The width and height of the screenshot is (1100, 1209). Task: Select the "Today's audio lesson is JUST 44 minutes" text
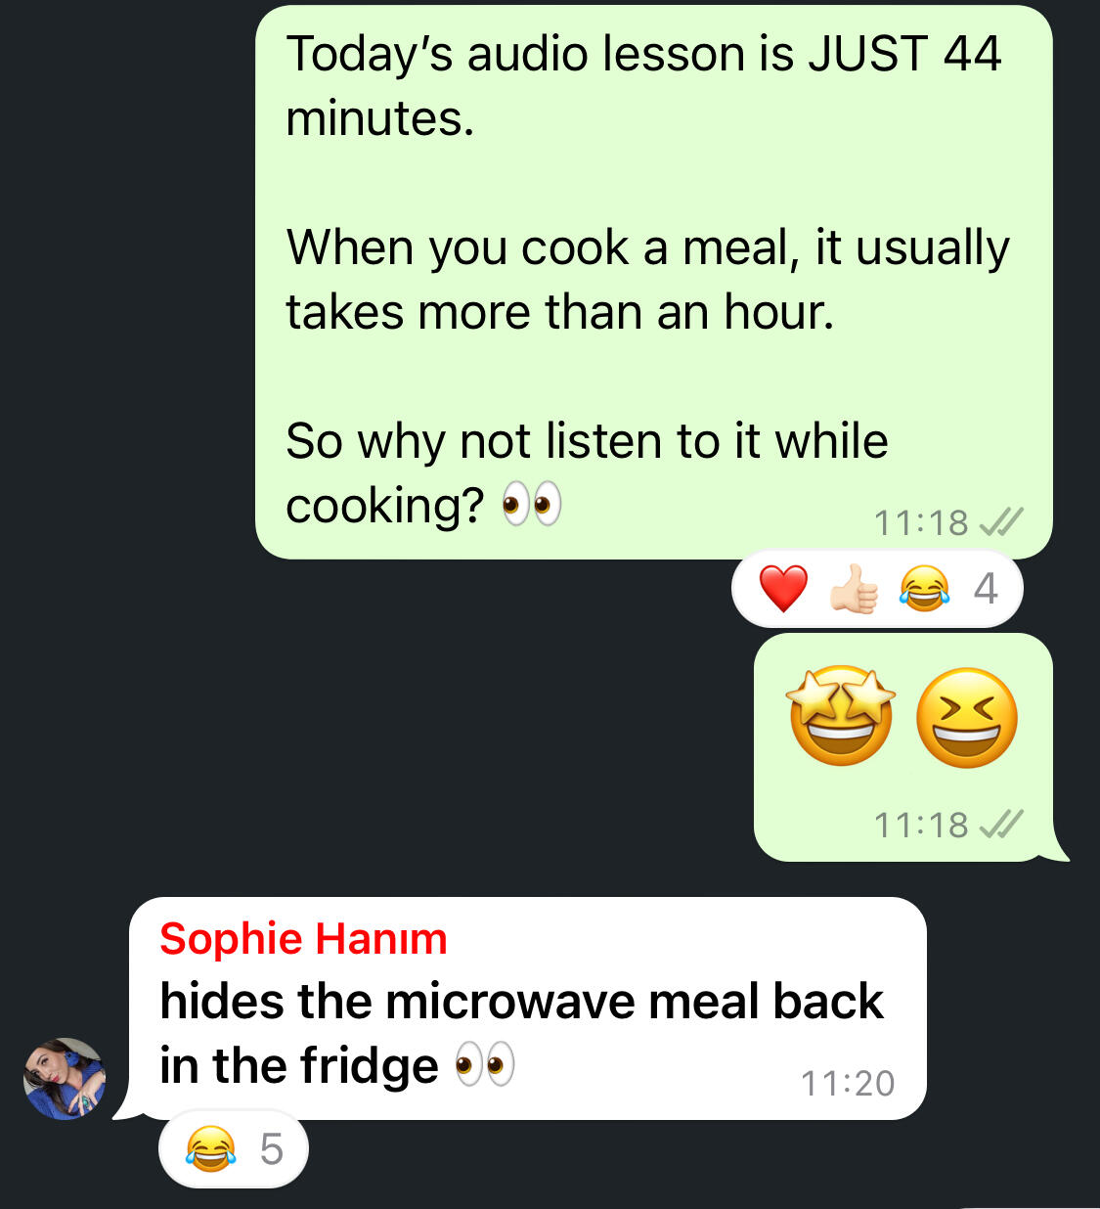(643, 86)
